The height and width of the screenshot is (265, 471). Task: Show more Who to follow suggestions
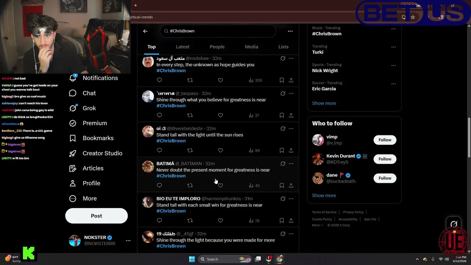click(324, 195)
